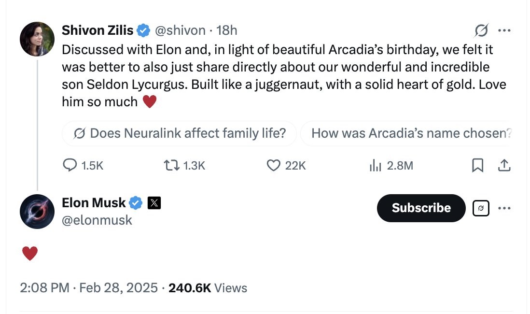
Task: Share Shivon Zilis's post via share icon
Action: pyautogui.click(x=503, y=166)
